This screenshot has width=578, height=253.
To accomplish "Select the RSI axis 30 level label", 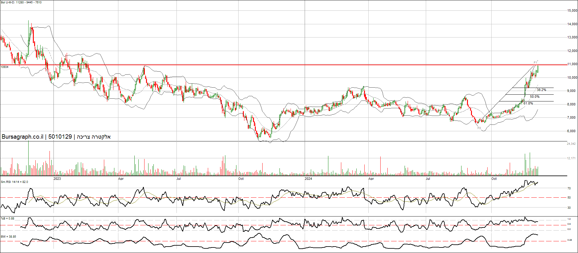I will coord(569,208).
